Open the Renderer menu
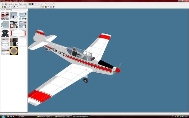189x118 pixels. [x=11, y=4]
